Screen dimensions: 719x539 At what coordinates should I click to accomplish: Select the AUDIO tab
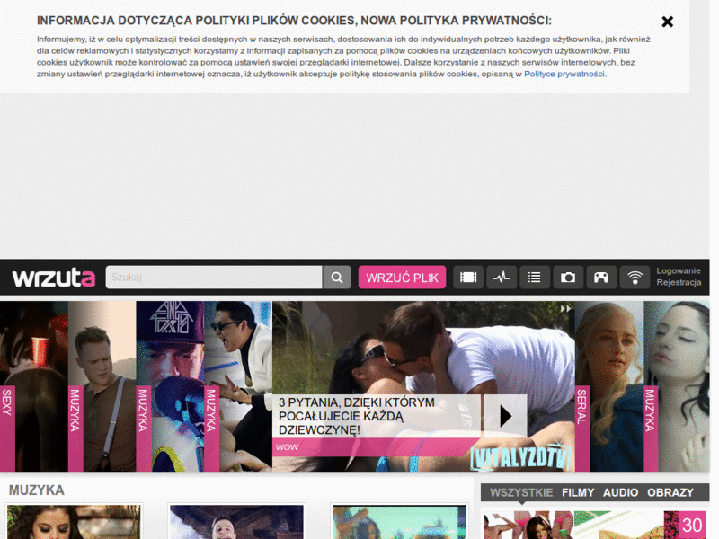click(620, 492)
